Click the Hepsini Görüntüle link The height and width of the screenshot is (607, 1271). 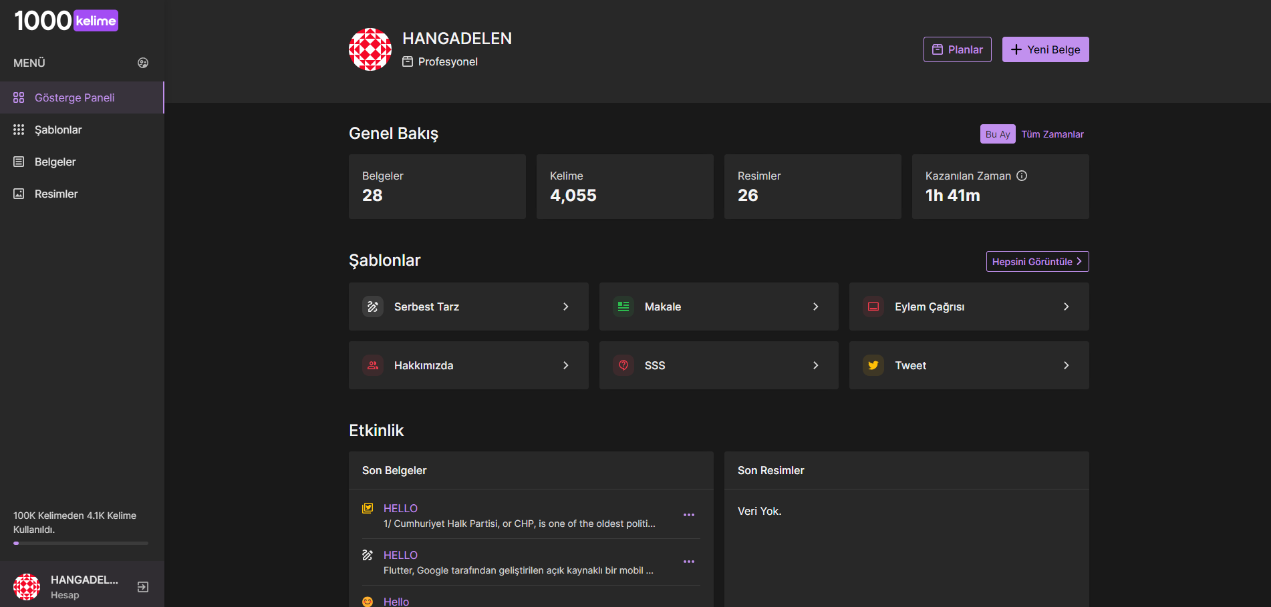coord(1037,262)
